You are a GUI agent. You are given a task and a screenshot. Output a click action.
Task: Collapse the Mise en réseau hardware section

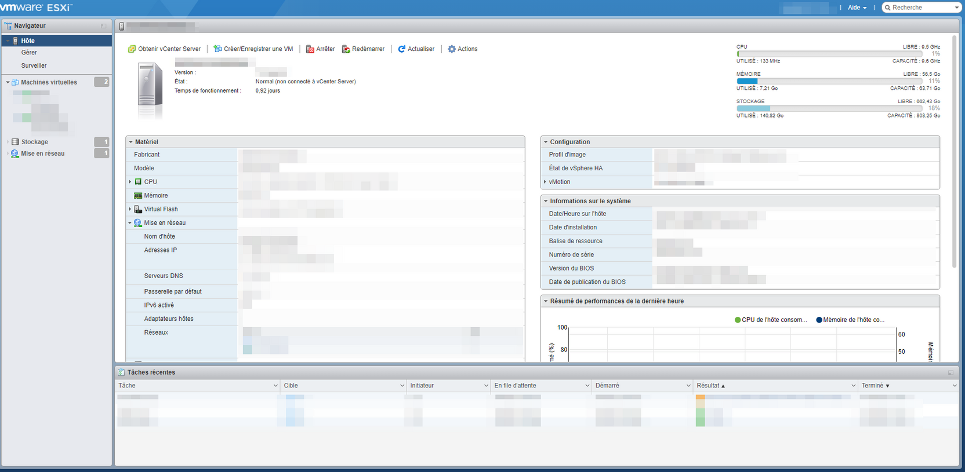(130, 223)
